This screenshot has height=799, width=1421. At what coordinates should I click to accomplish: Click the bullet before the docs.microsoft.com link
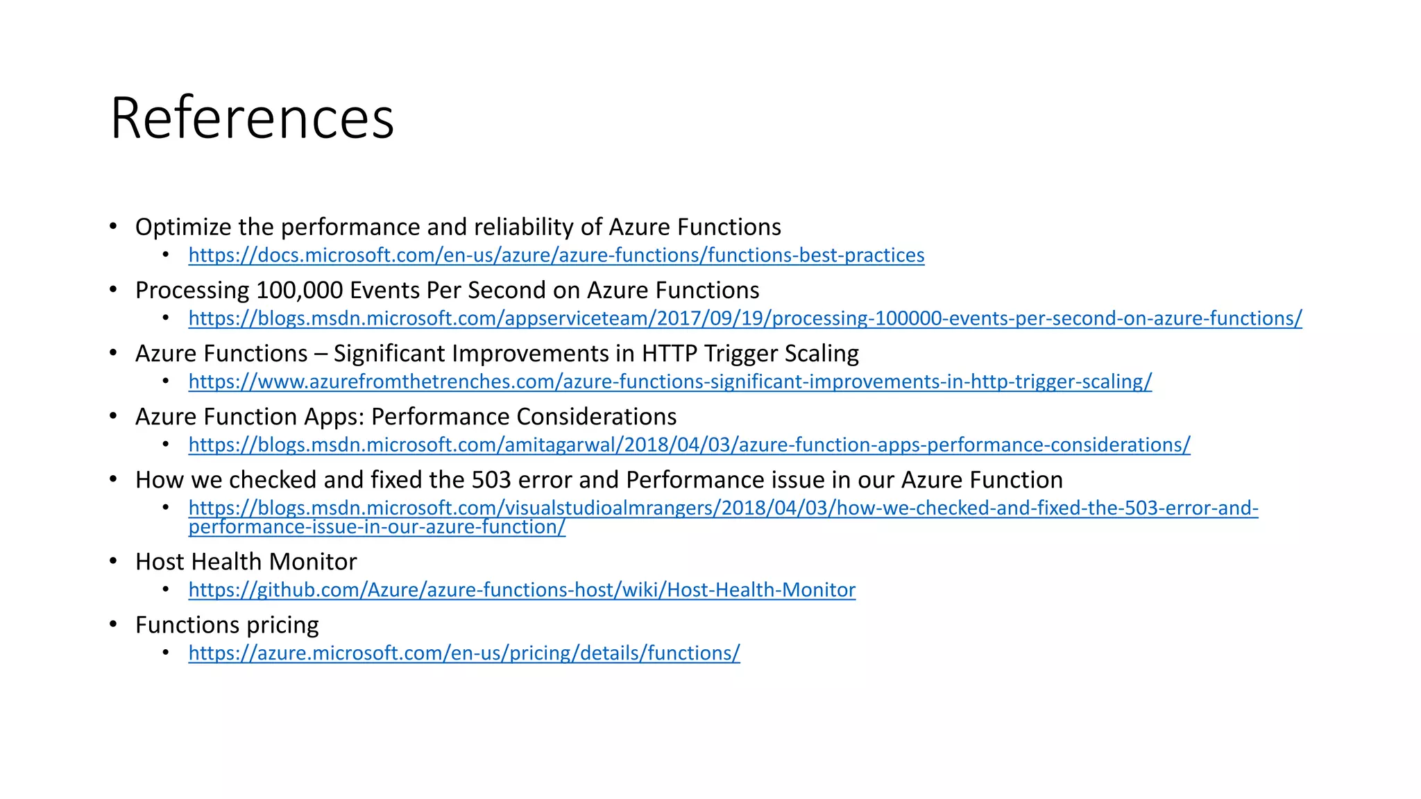point(166,255)
